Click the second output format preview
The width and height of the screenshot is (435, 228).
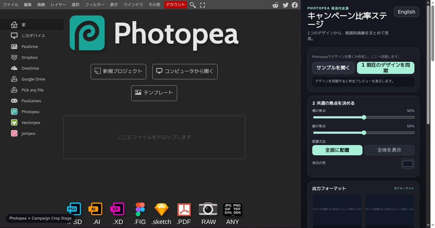(x=390, y=210)
